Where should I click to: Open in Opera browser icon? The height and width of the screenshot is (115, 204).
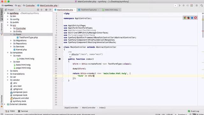(195, 18)
